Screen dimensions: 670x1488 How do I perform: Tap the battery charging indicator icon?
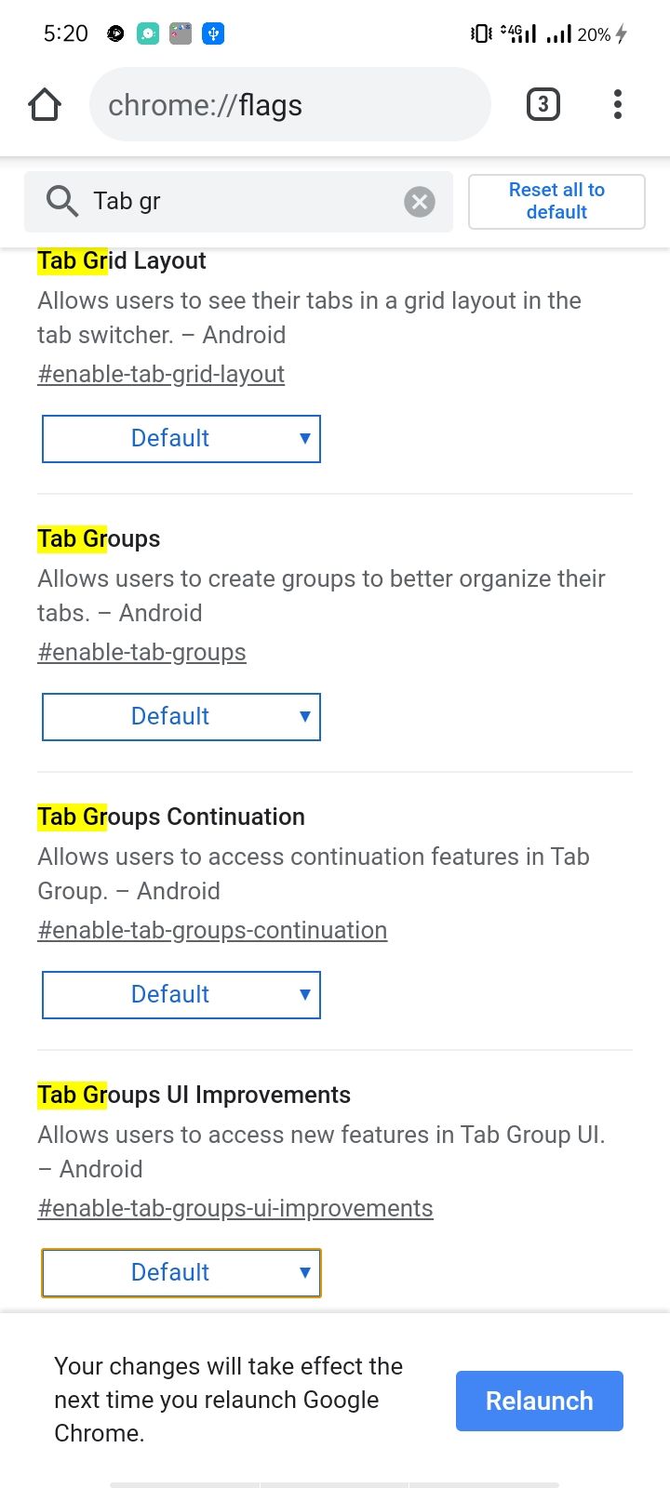(x=622, y=34)
